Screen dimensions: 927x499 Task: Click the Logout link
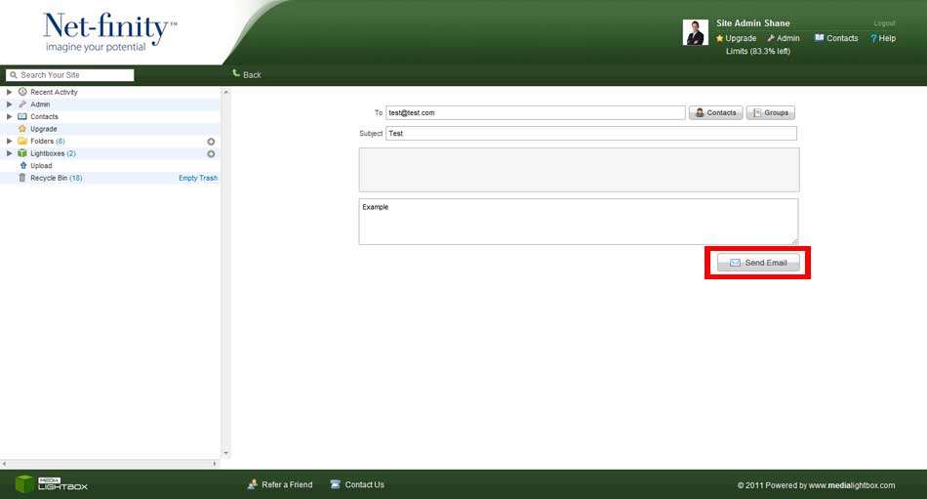click(884, 23)
